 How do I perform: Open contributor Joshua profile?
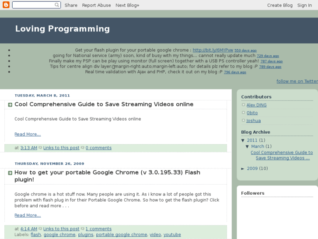point(254,121)
